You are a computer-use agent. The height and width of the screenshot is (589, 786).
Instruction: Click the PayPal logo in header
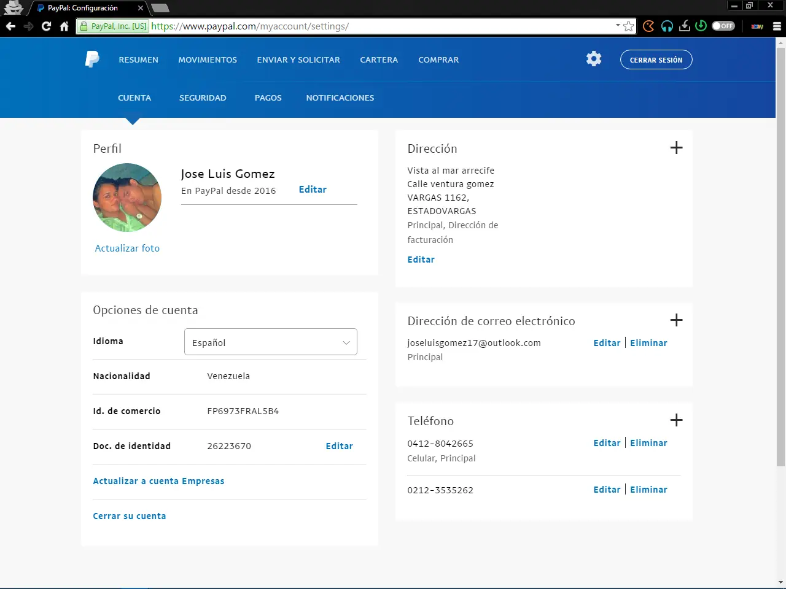click(x=92, y=60)
